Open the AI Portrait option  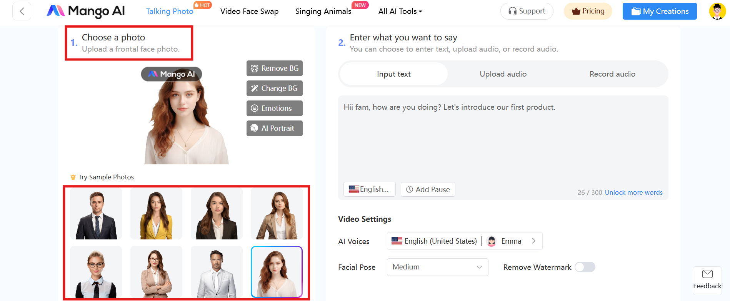coord(275,129)
